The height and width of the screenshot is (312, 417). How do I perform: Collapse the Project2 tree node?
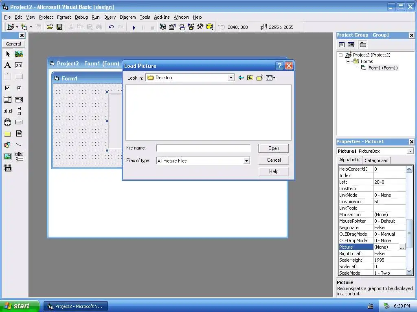[341, 55]
